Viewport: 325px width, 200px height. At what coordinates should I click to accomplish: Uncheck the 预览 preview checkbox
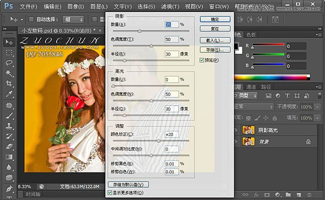tap(201, 59)
